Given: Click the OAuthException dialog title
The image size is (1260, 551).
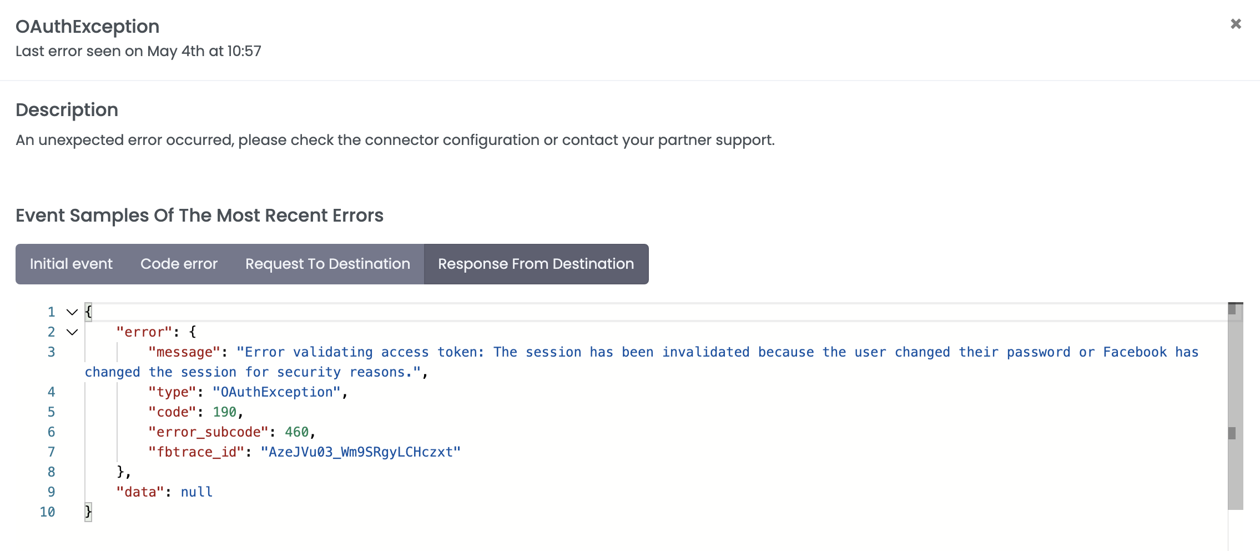Looking at the screenshot, I should [88, 27].
